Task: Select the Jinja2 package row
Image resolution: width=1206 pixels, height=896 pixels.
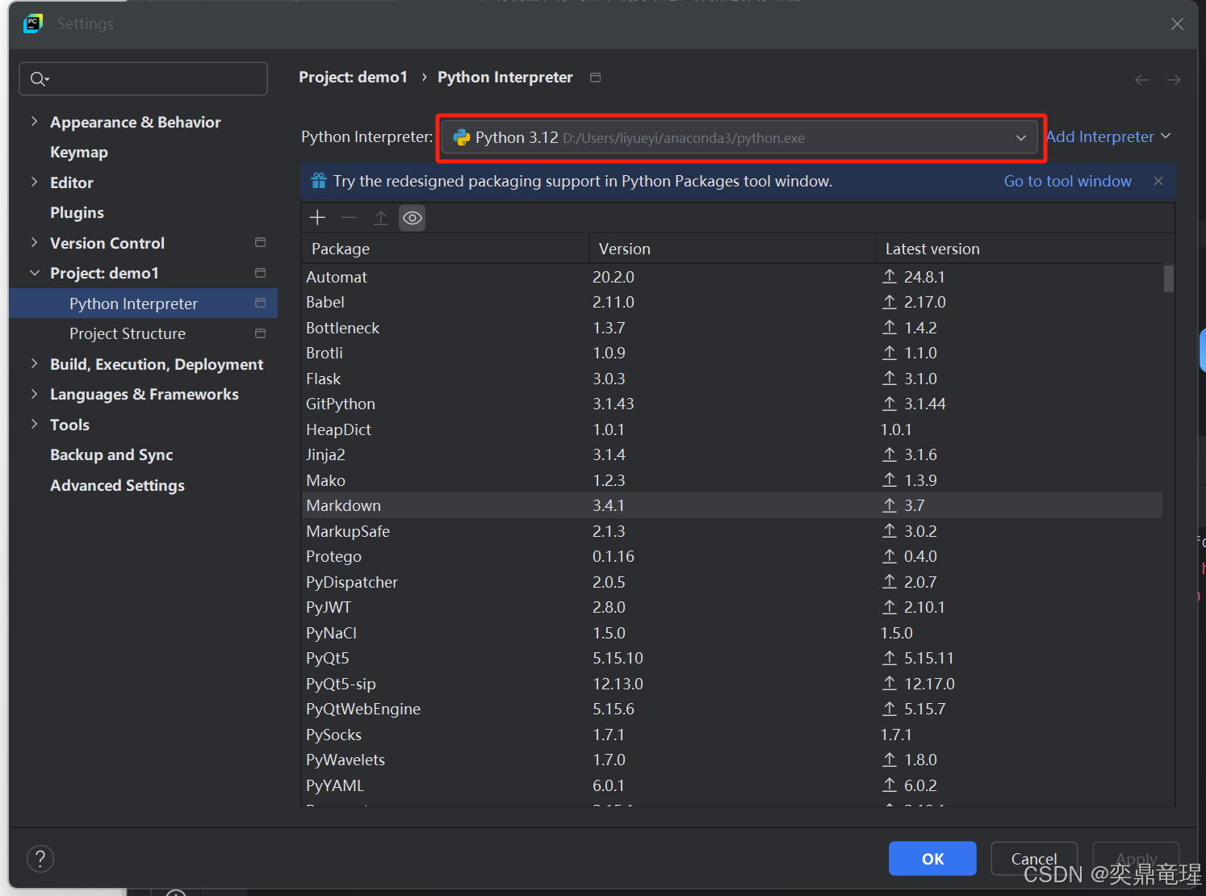Action: 732,454
